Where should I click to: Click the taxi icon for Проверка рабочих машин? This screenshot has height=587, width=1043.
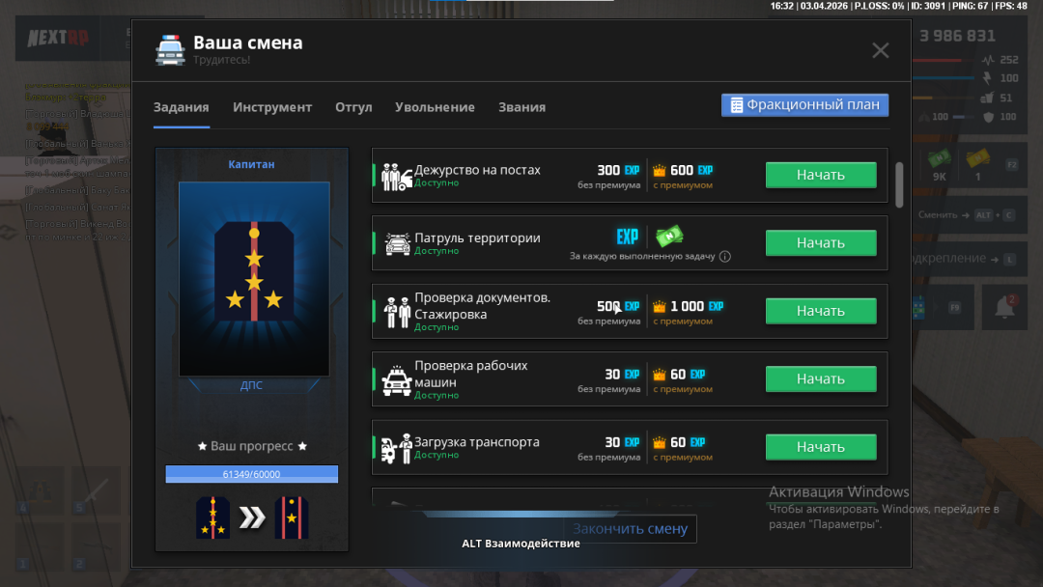click(396, 378)
